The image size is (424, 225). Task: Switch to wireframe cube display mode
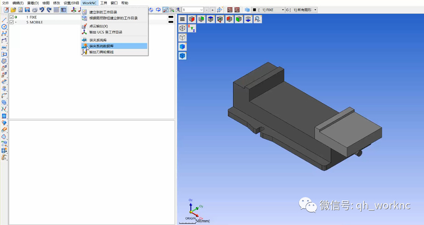coord(182,38)
